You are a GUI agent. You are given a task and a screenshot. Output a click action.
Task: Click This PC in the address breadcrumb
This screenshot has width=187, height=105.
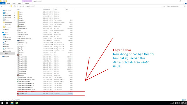(x=16, y=6)
